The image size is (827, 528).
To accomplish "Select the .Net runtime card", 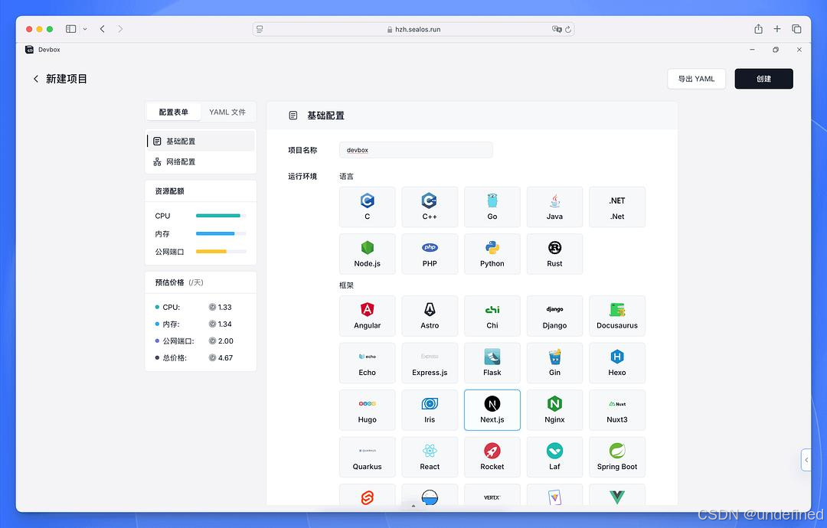I will [617, 207].
